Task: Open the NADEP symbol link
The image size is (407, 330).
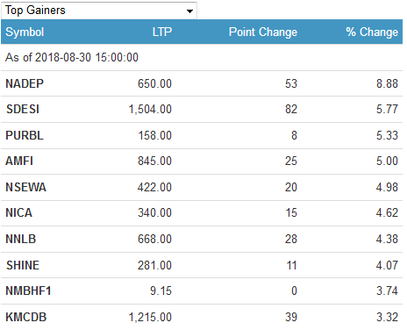Action: pos(25,83)
